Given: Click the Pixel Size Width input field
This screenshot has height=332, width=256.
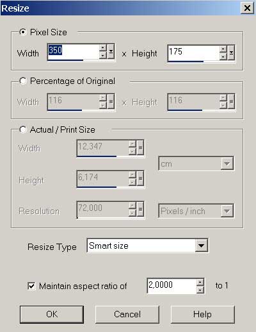Looking at the screenshot, I should [73, 52].
